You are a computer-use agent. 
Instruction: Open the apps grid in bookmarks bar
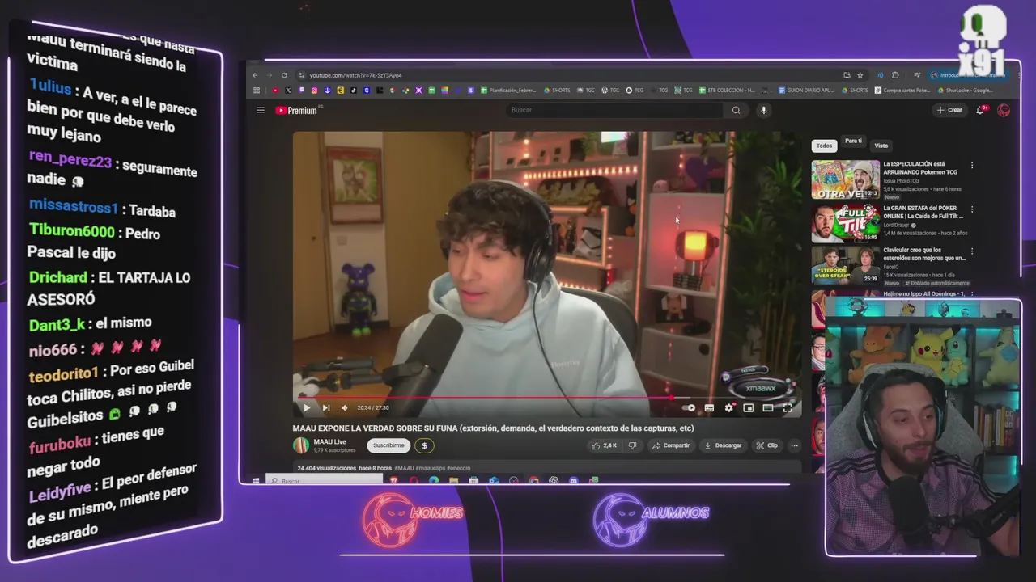click(257, 91)
